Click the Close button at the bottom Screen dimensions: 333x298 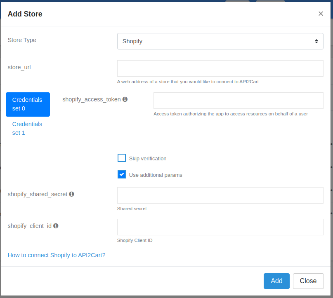(x=308, y=281)
